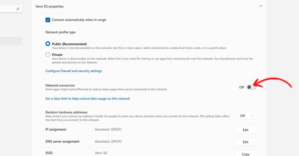
Task: Open Configure firewall and security settings
Action: 74,71
